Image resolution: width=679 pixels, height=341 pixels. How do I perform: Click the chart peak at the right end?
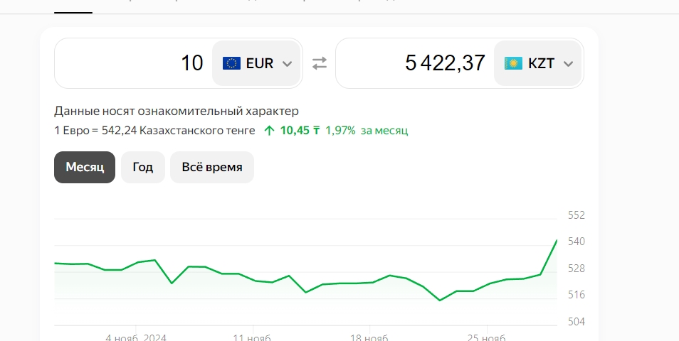[557, 240]
